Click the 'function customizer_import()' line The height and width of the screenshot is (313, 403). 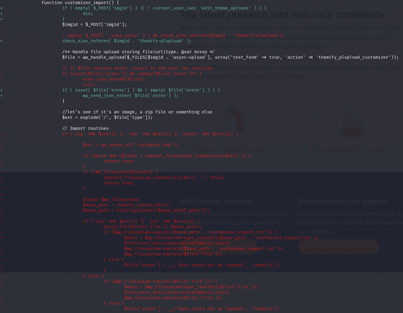point(80,2)
